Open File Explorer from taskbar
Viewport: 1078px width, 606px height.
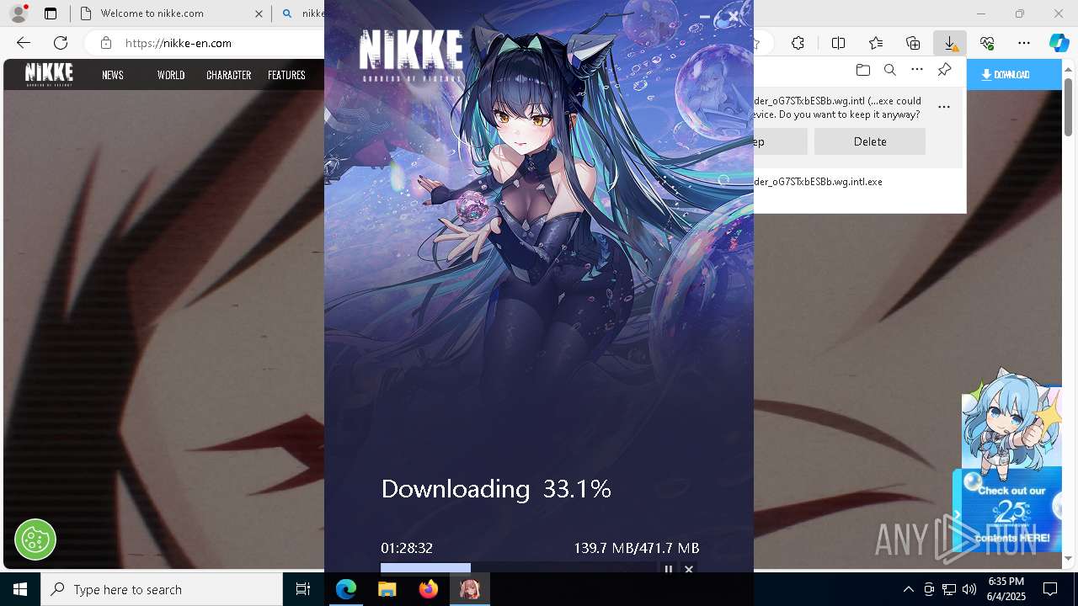click(387, 589)
